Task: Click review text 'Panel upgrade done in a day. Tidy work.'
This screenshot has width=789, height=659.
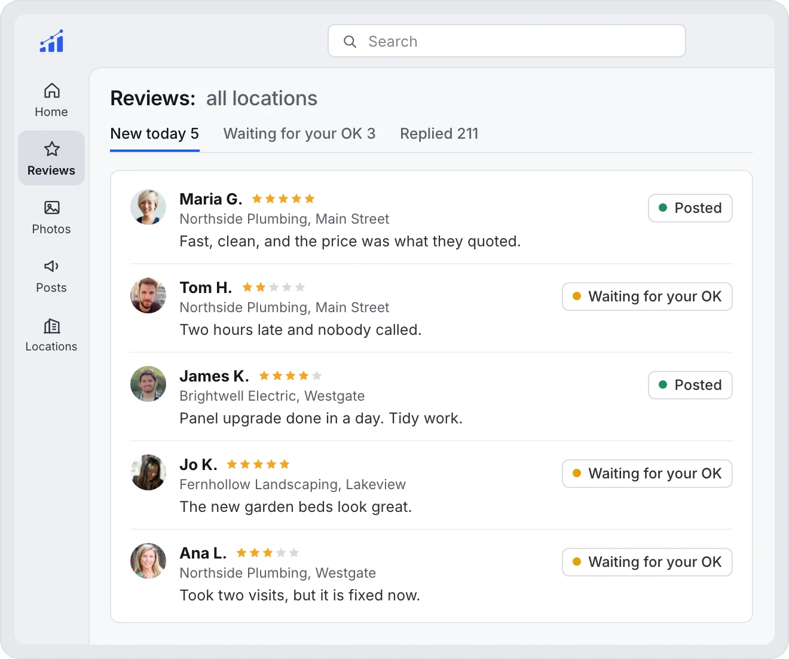Action: click(x=321, y=419)
